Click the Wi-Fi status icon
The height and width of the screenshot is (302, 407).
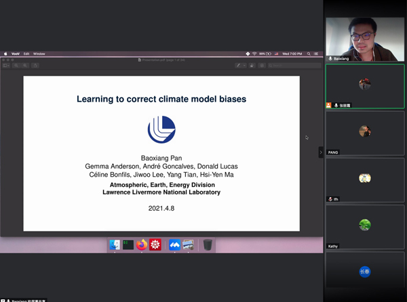[x=254, y=54]
